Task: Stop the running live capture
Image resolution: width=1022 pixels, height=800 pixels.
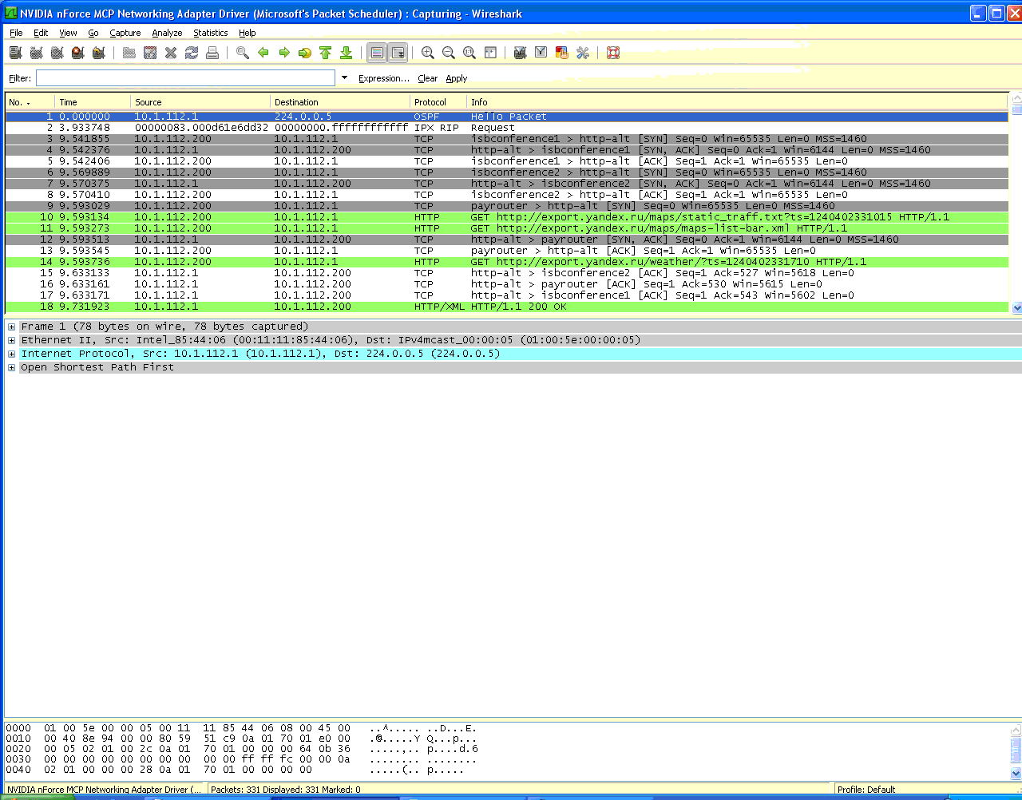Action: point(77,53)
